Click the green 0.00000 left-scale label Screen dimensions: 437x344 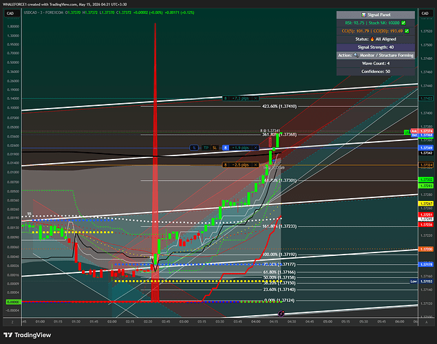(x=13, y=302)
